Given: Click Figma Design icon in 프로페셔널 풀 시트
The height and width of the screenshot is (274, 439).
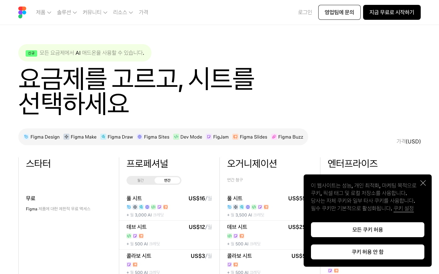Looking at the screenshot, I should point(129,207).
